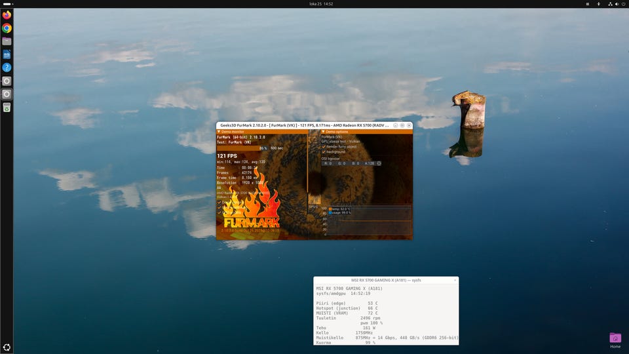Collapse the Demo monitor panel
629x354 pixels.
219,132
